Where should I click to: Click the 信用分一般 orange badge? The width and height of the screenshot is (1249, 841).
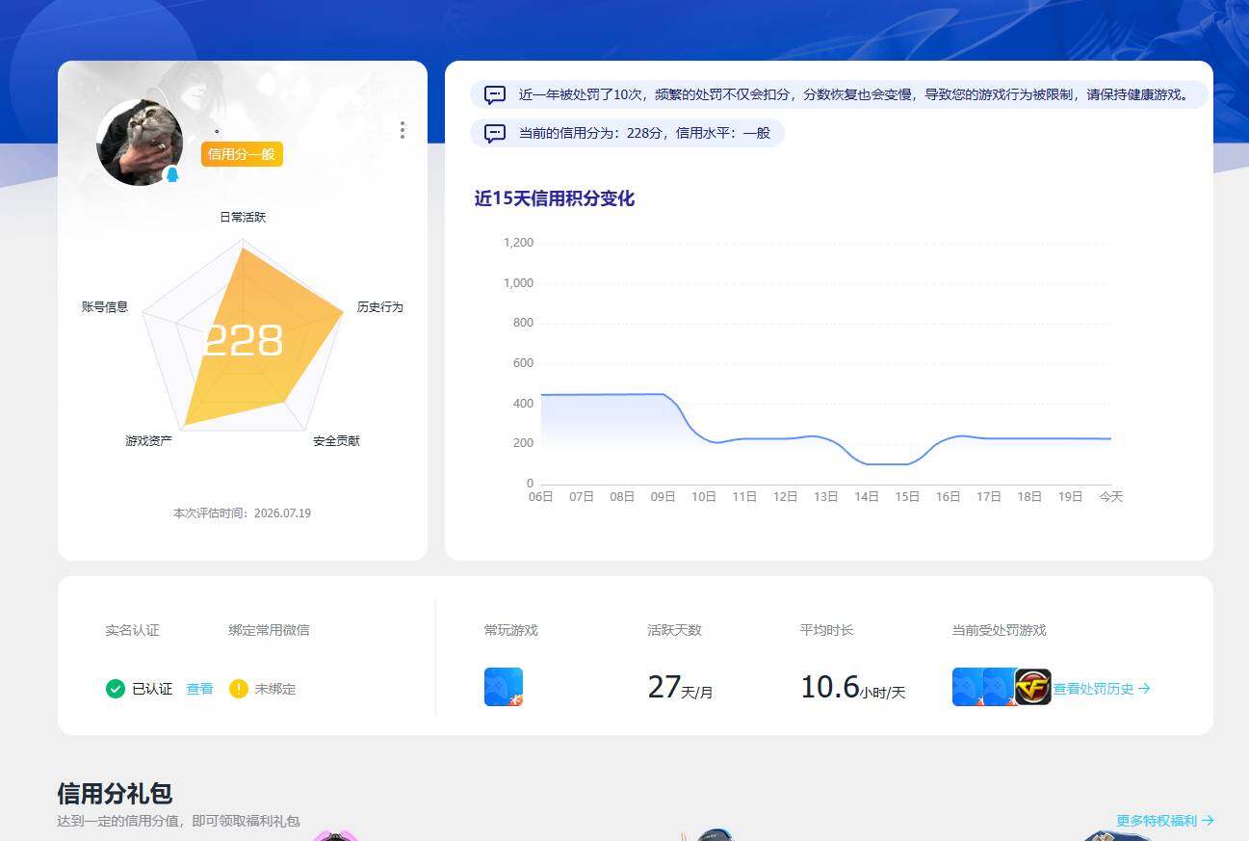coord(242,154)
